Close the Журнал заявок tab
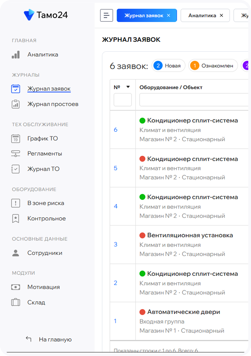251x356 pixels. coord(169,15)
